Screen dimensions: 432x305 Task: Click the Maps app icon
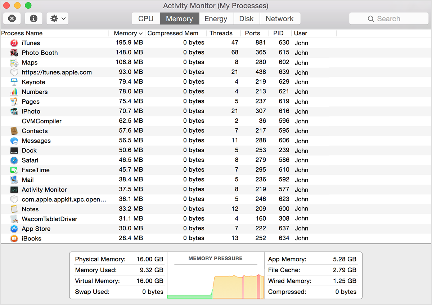(14, 62)
